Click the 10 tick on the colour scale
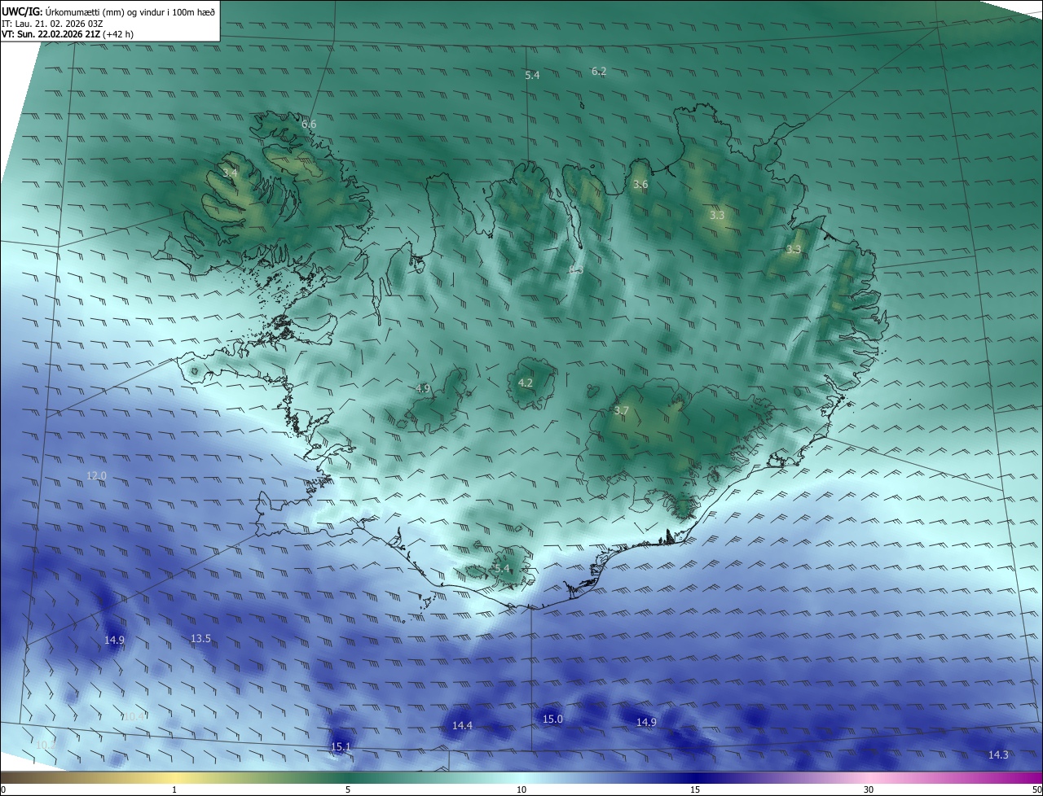The width and height of the screenshot is (1043, 796). point(521,790)
